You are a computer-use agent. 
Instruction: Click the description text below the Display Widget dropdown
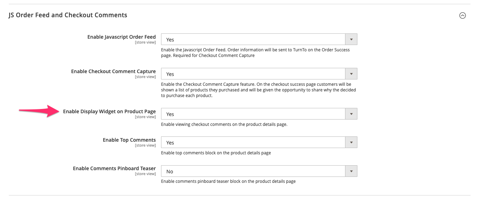click(x=224, y=124)
